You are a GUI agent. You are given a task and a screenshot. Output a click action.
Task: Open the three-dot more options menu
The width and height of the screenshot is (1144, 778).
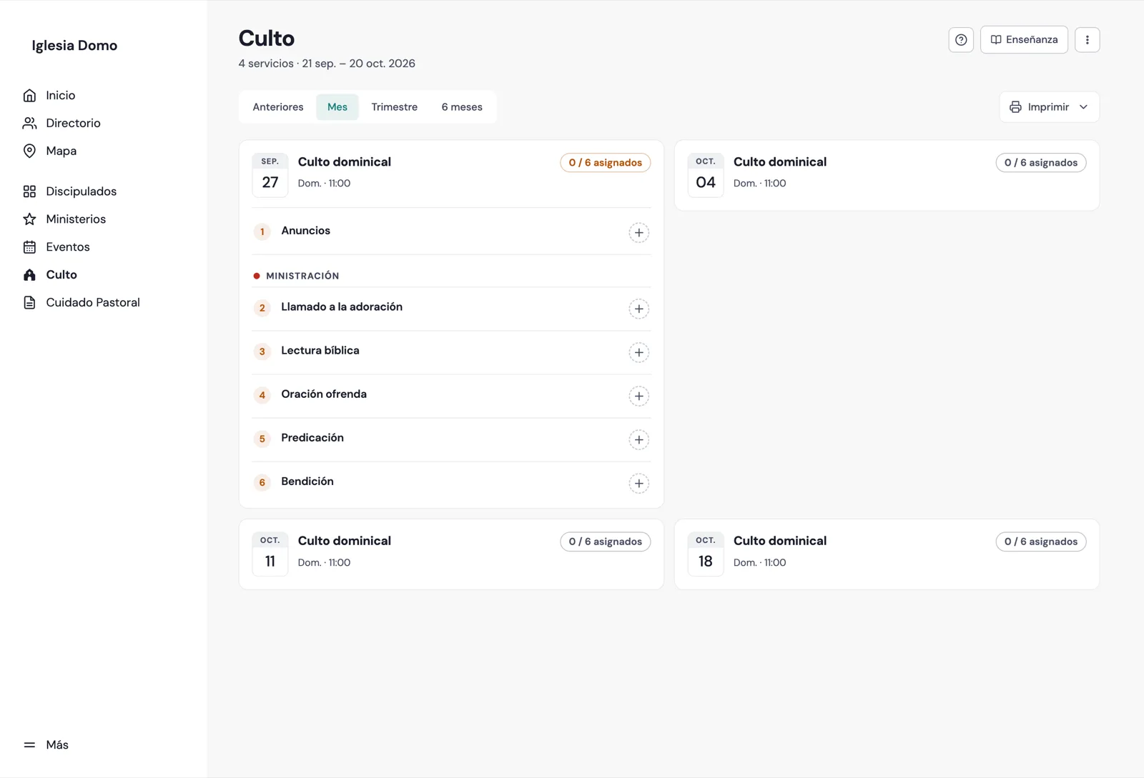click(1087, 40)
